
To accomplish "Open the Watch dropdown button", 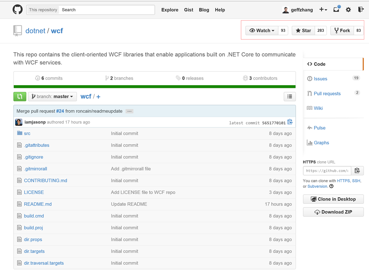I will pos(262,31).
